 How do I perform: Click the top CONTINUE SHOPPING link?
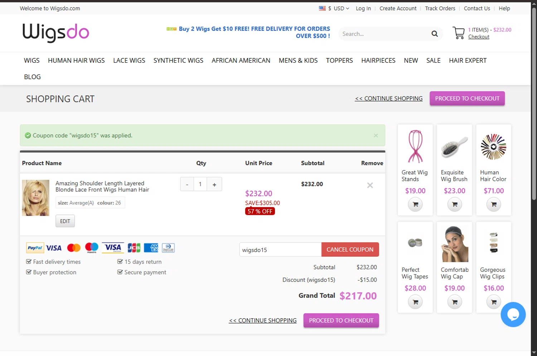[389, 98]
